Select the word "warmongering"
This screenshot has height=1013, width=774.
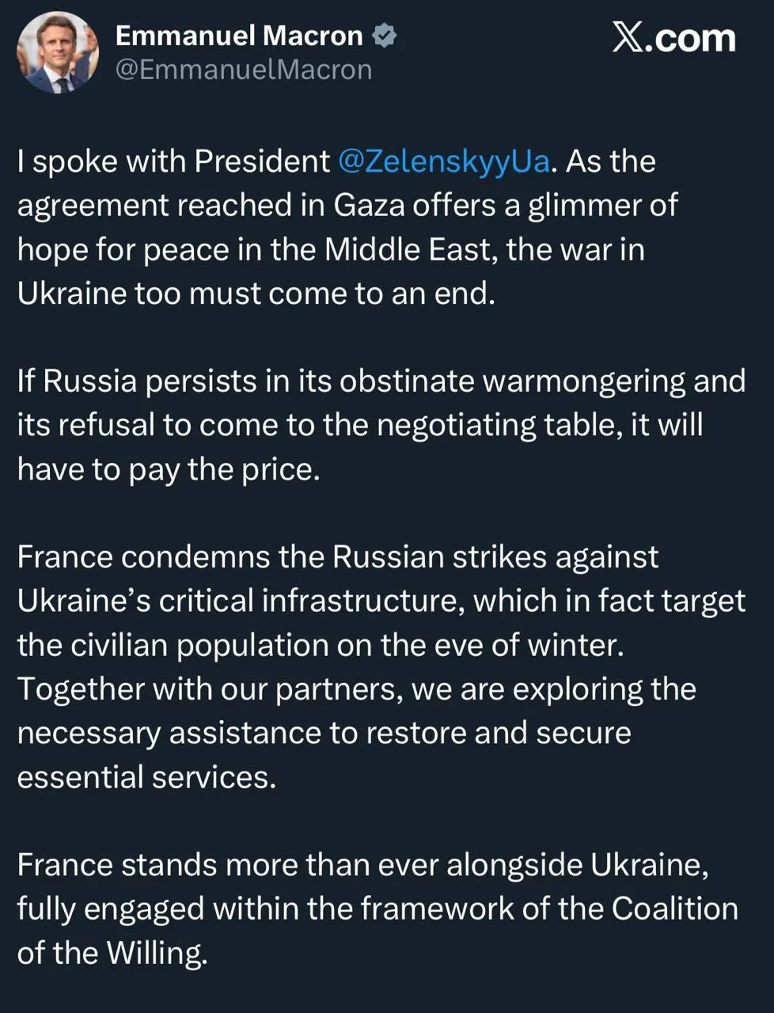pos(585,381)
